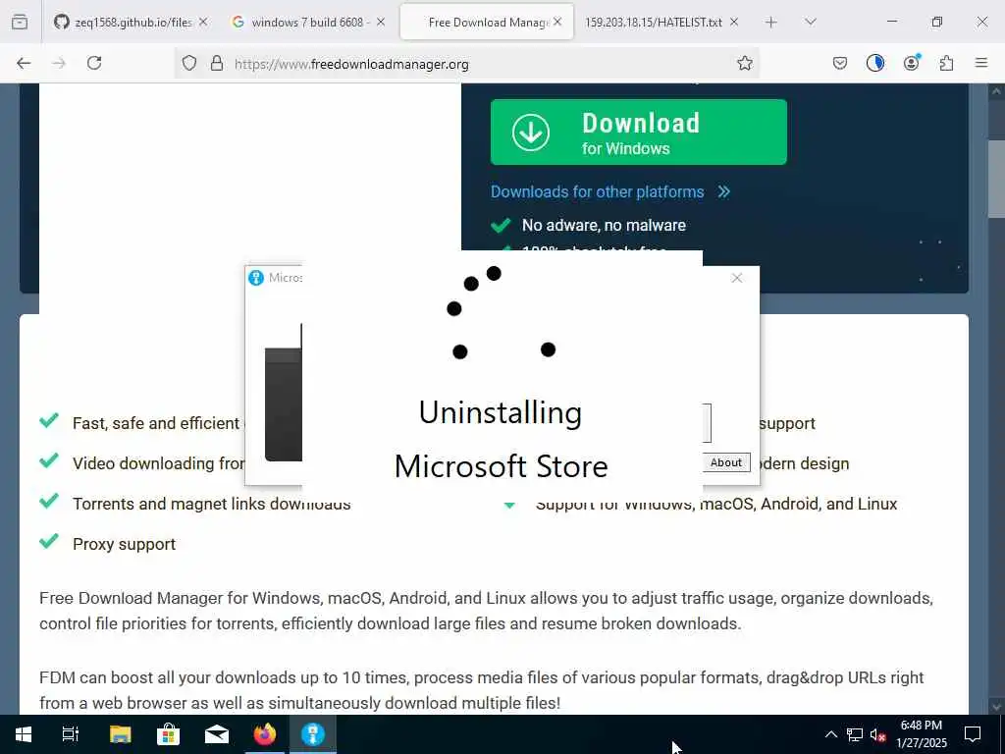Click the 'No adware, no malware' text
The image size is (1005, 754).
(x=604, y=225)
